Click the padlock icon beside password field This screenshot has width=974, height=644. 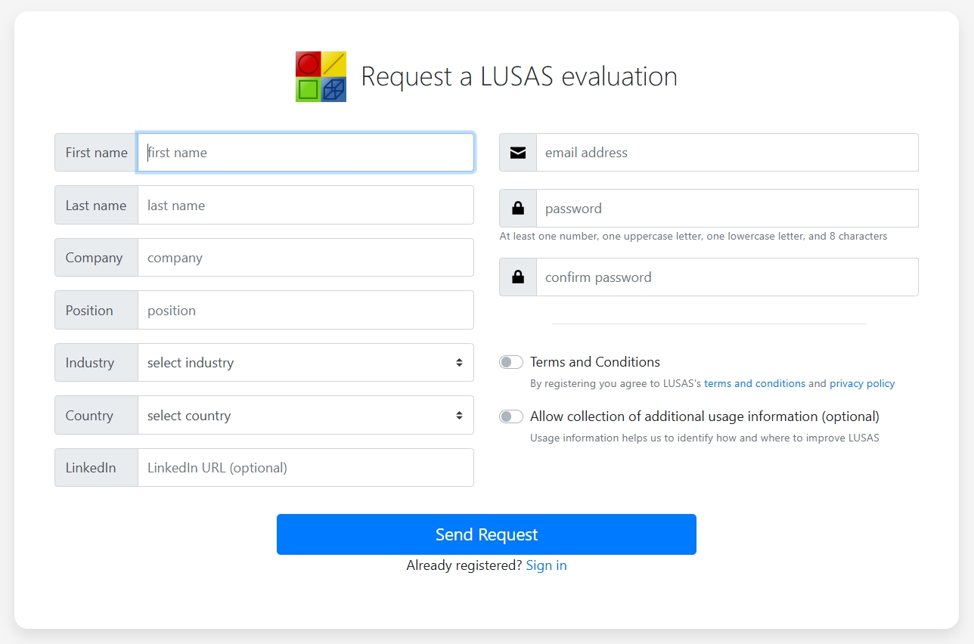pyautogui.click(x=518, y=208)
